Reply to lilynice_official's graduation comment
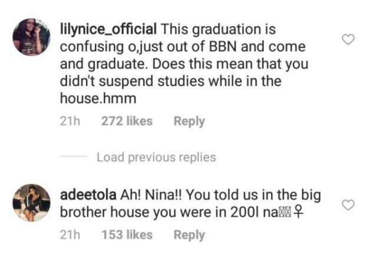Screen dimensions: 377x261 (189, 121)
